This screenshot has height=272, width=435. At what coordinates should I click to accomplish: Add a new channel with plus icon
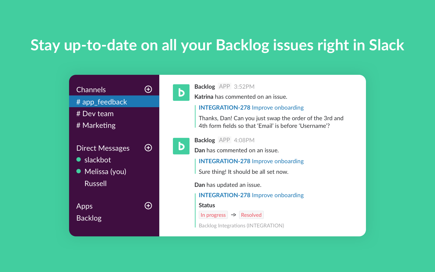coord(148,89)
